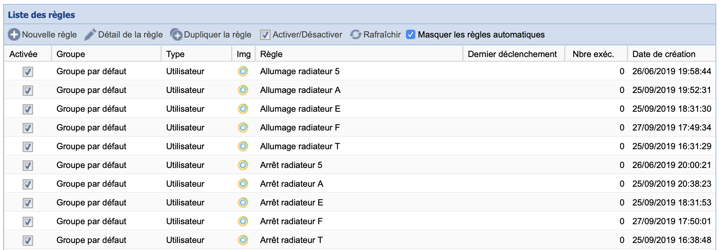Sort by the Règle column header
Image resolution: width=721 pixels, height=250 pixels.
359,54
